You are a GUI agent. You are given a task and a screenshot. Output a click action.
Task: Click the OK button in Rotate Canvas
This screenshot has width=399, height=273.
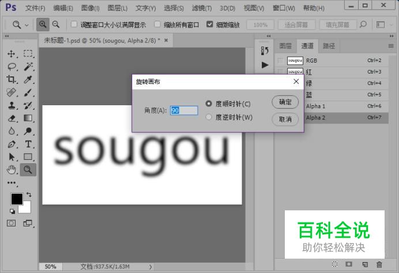coord(285,102)
